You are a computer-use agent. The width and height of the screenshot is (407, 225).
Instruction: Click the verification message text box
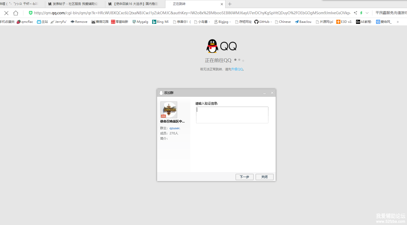[232, 115]
